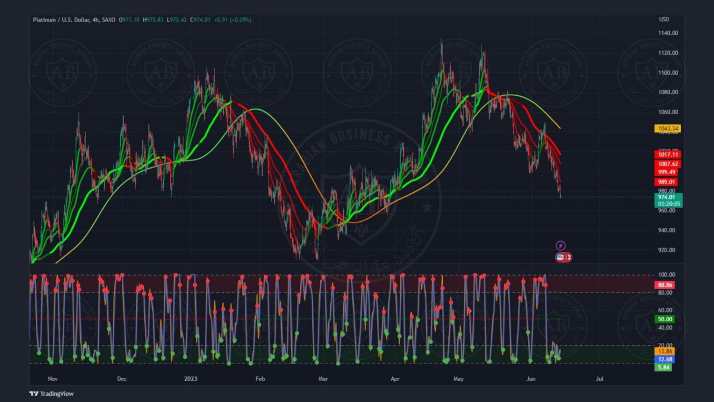
Task: Click the high value H975.83
Action: click(x=153, y=20)
